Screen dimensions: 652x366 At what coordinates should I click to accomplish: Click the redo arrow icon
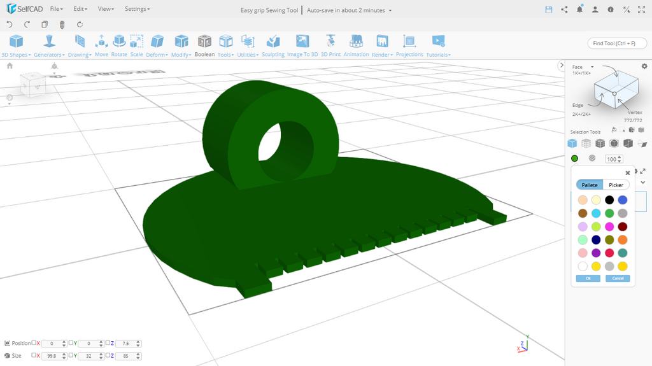[27, 25]
